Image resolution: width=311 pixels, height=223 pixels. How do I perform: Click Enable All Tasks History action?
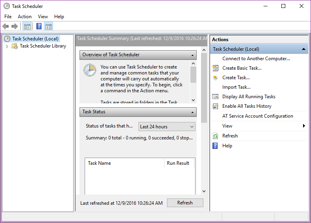tap(247, 106)
